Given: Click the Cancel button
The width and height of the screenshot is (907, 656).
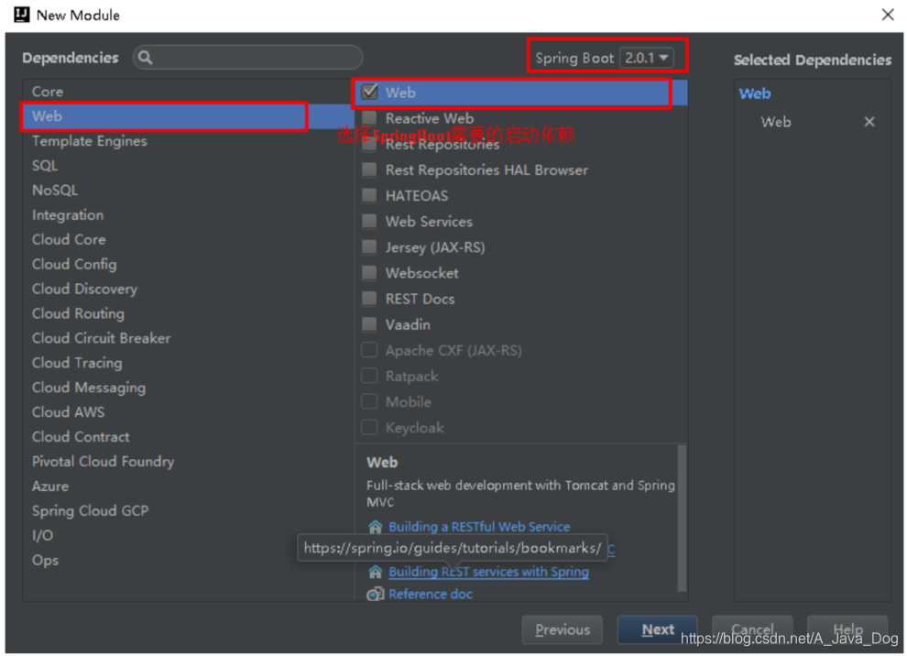Looking at the screenshot, I should coord(752,630).
